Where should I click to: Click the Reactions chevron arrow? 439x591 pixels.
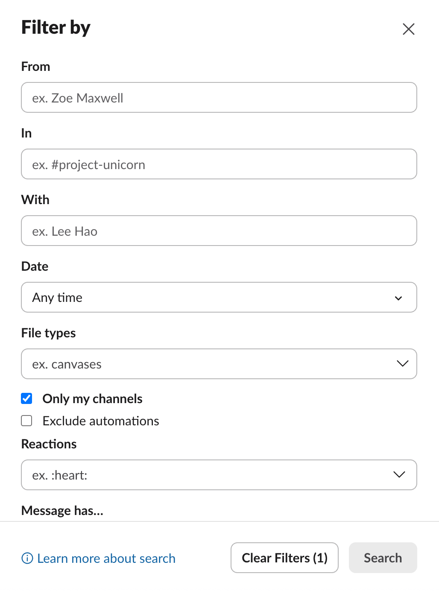point(399,475)
